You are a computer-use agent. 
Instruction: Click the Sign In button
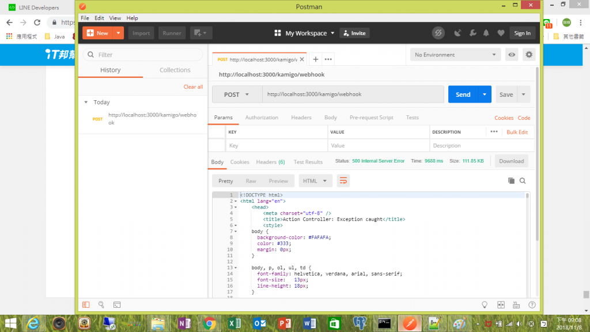click(x=522, y=33)
